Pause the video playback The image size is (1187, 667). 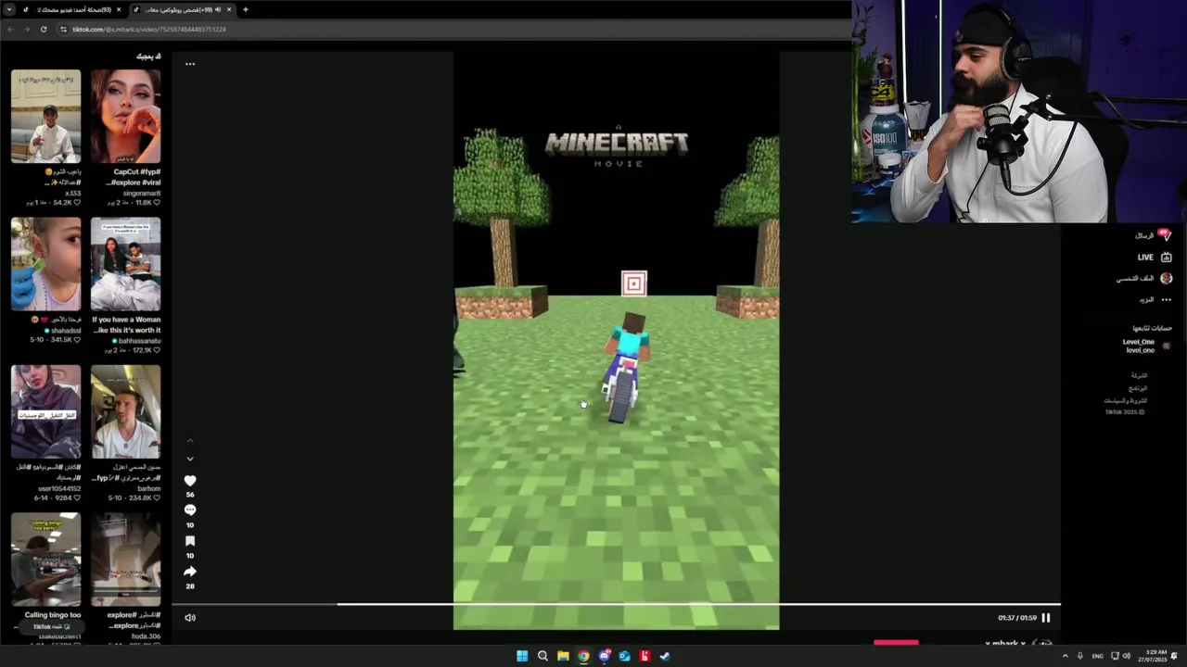coord(1046,618)
